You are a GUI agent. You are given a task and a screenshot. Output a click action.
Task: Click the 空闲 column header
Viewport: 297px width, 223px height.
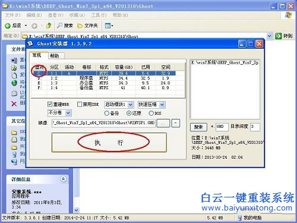click(x=166, y=67)
